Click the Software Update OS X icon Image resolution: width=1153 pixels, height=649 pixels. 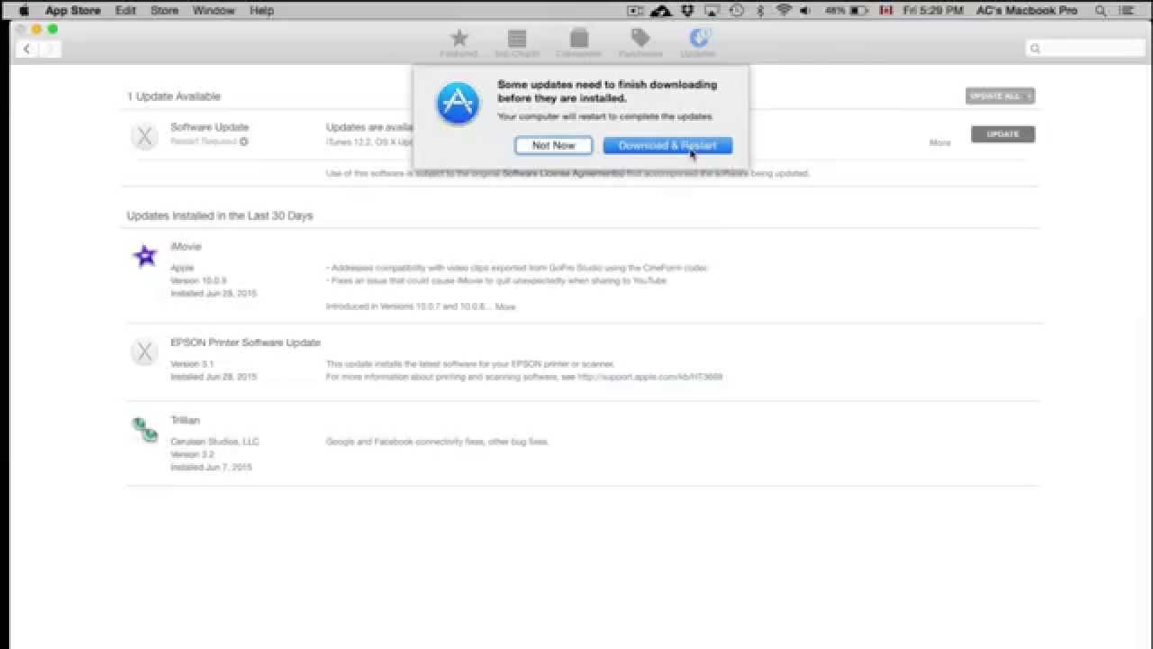145,137
